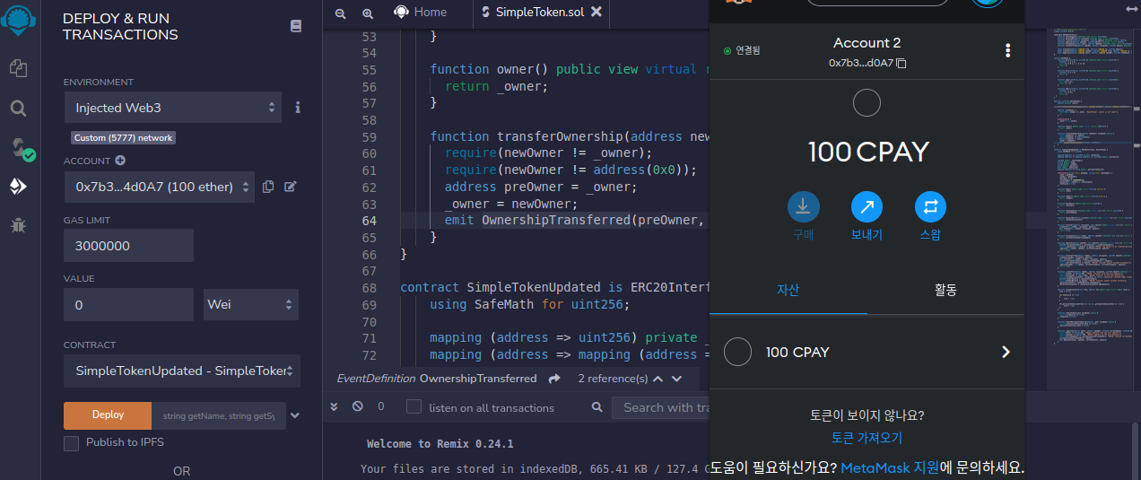
Task: Open the Debugger bug sidebar icon
Action: click(x=18, y=225)
